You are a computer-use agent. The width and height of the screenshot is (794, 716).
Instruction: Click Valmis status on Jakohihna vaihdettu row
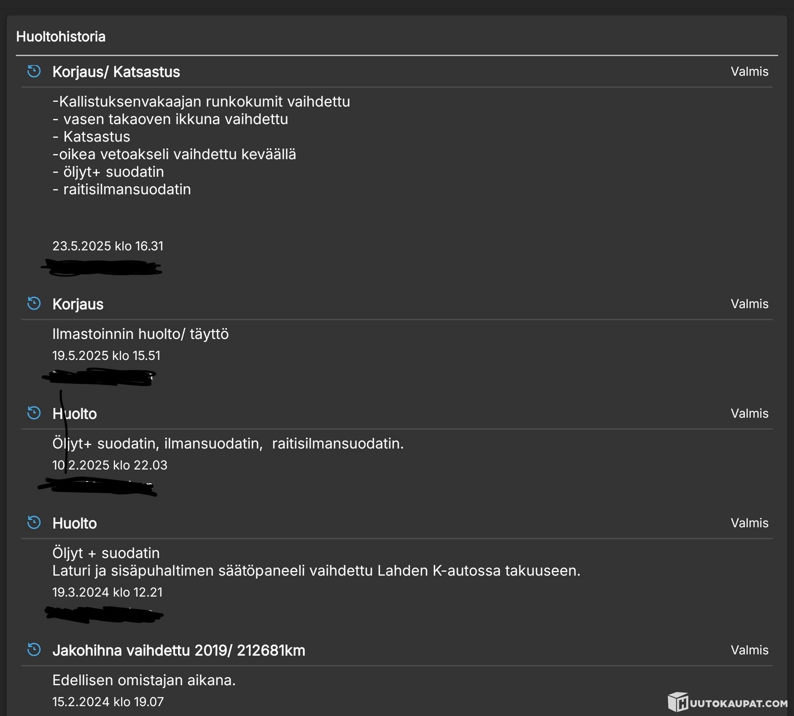[749, 650]
